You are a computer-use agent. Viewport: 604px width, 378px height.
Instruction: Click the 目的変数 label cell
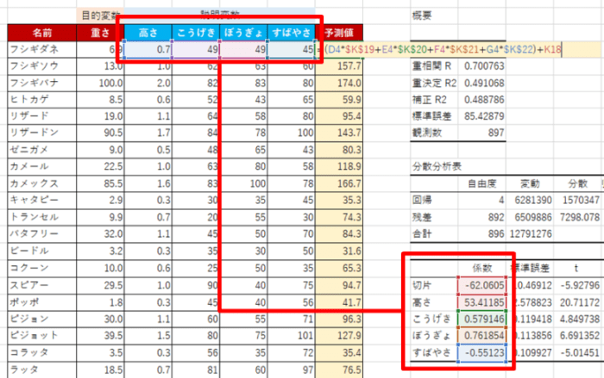point(100,15)
